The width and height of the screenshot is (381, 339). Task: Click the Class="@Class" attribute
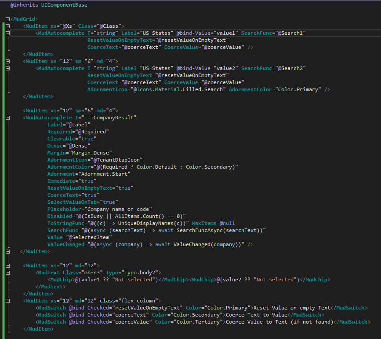[99, 26]
